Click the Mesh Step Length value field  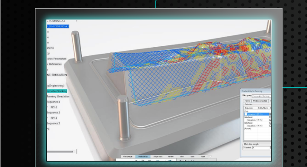[x=261, y=147]
